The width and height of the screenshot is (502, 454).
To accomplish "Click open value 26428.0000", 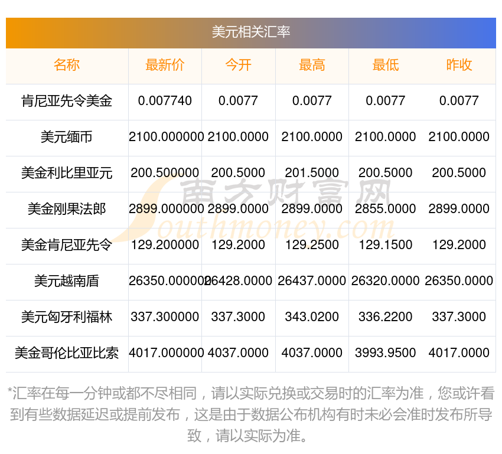I will (x=239, y=281).
